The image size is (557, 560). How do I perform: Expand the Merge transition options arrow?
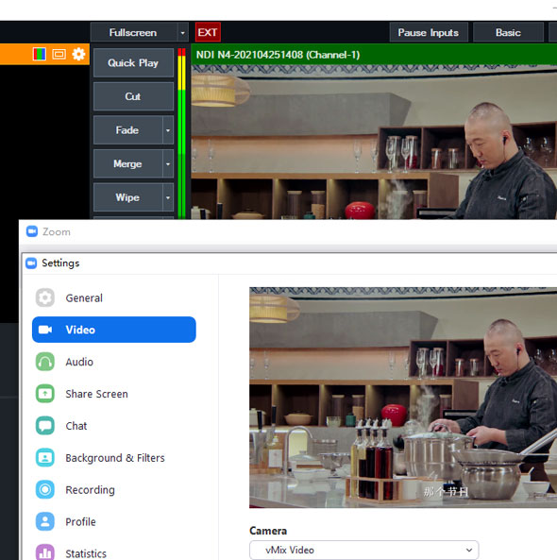(168, 164)
